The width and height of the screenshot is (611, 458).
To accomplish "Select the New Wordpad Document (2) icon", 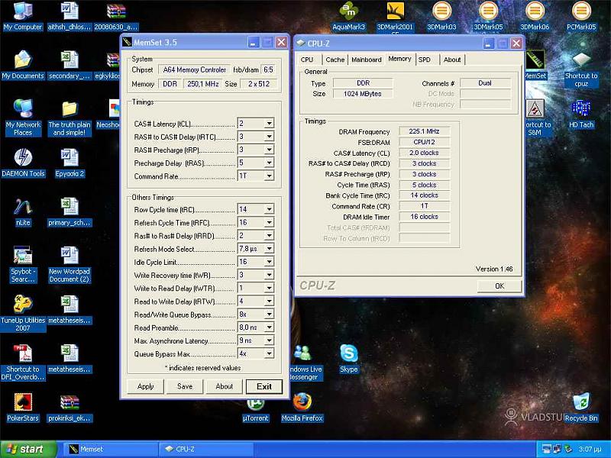I will coord(70,264).
